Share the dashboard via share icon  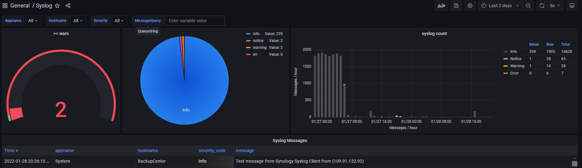pos(68,6)
